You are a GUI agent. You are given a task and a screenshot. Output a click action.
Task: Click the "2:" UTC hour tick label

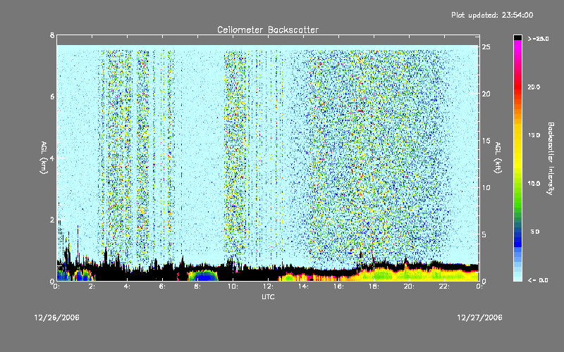pyautogui.click(x=93, y=287)
